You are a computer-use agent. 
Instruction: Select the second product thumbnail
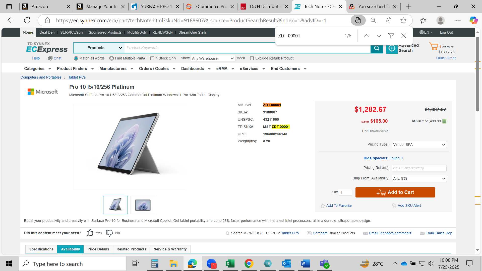click(143, 205)
